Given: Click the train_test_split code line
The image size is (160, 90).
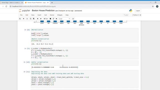Looking at the screenshot, I should click(60, 77).
